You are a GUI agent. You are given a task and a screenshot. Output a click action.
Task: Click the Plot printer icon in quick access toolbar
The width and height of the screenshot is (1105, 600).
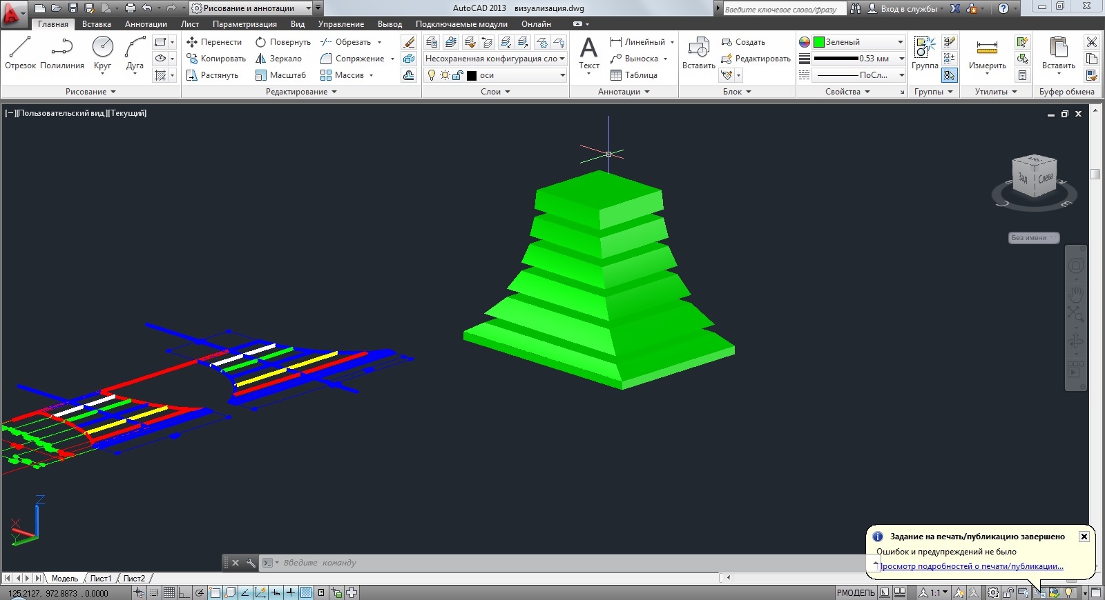click(130, 8)
